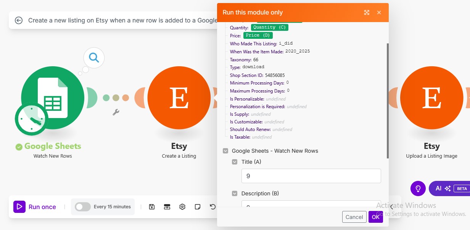This screenshot has width=470, height=230.
Task: Confirm the dialog with OK
Action: (x=376, y=217)
